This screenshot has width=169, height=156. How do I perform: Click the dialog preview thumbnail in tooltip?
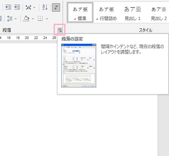(79, 66)
